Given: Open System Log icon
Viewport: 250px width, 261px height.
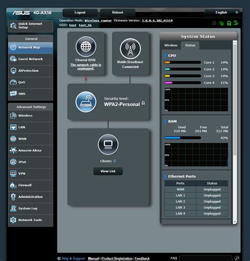Looking at the screenshot, I should point(13,208).
